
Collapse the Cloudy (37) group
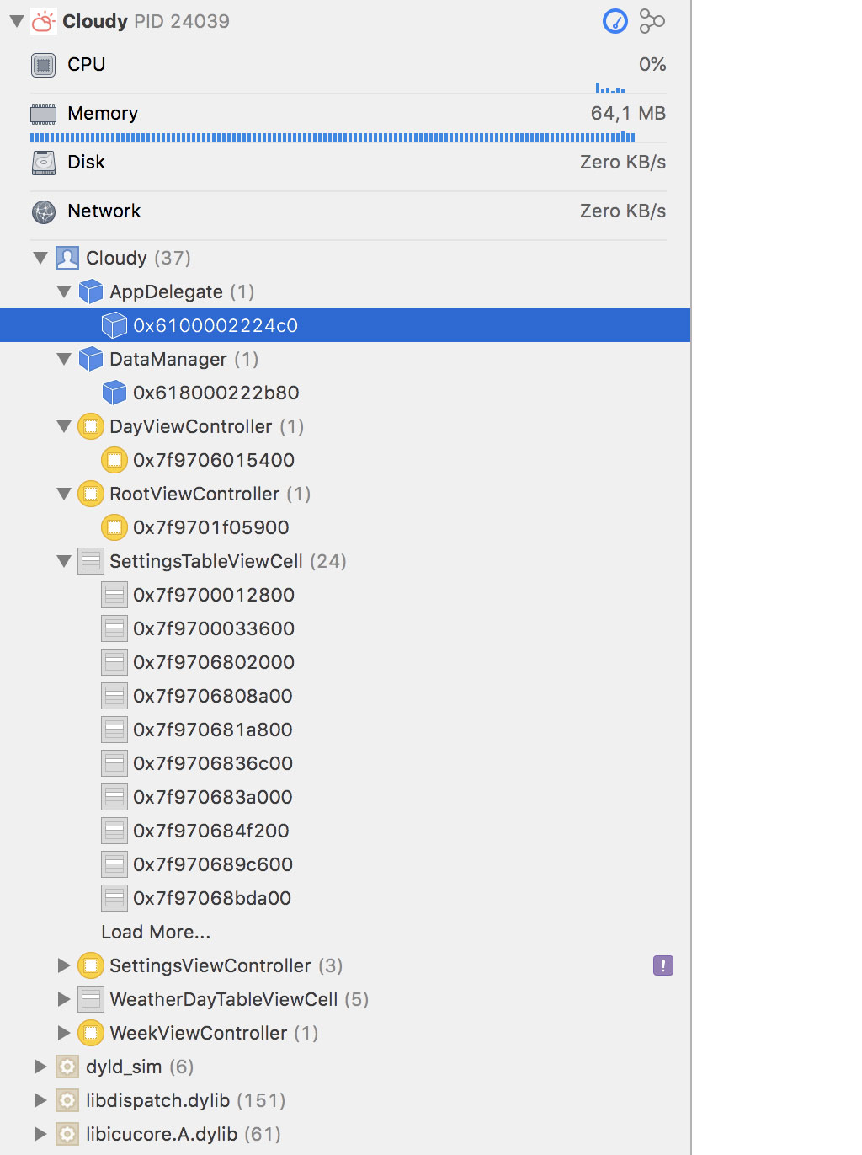pyautogui.click(x=40, y=258)
